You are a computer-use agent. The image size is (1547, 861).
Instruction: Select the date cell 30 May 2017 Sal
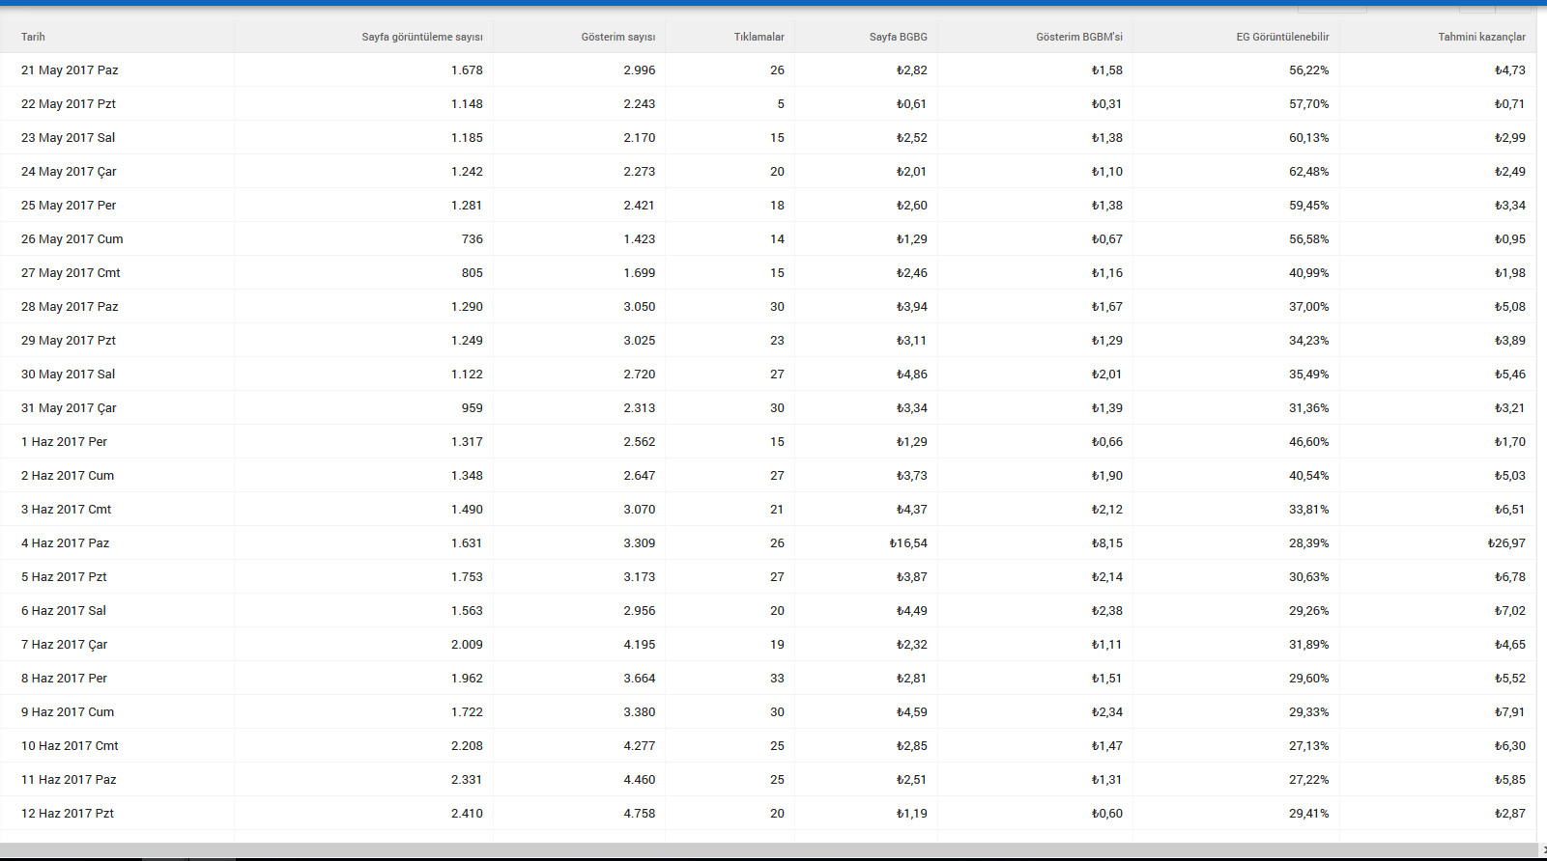[68, 375]
